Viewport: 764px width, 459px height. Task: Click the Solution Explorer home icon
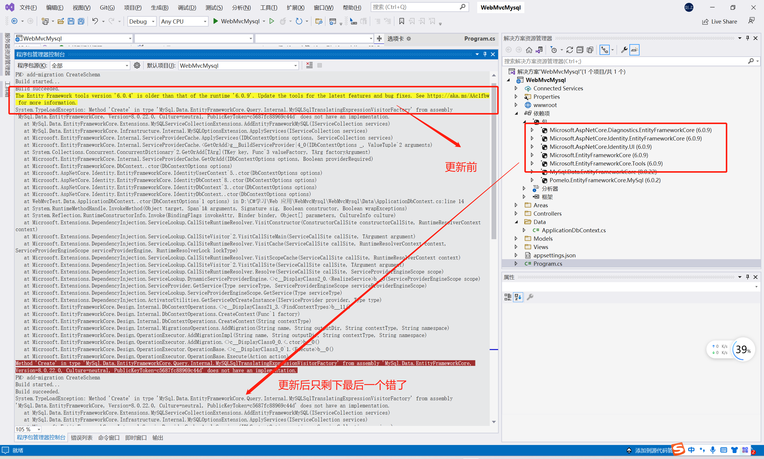point(529,50)
